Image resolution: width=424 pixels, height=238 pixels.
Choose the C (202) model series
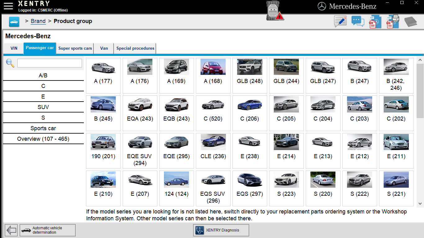396,113
